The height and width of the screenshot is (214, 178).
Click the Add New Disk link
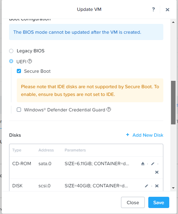(x=148, y=135)
